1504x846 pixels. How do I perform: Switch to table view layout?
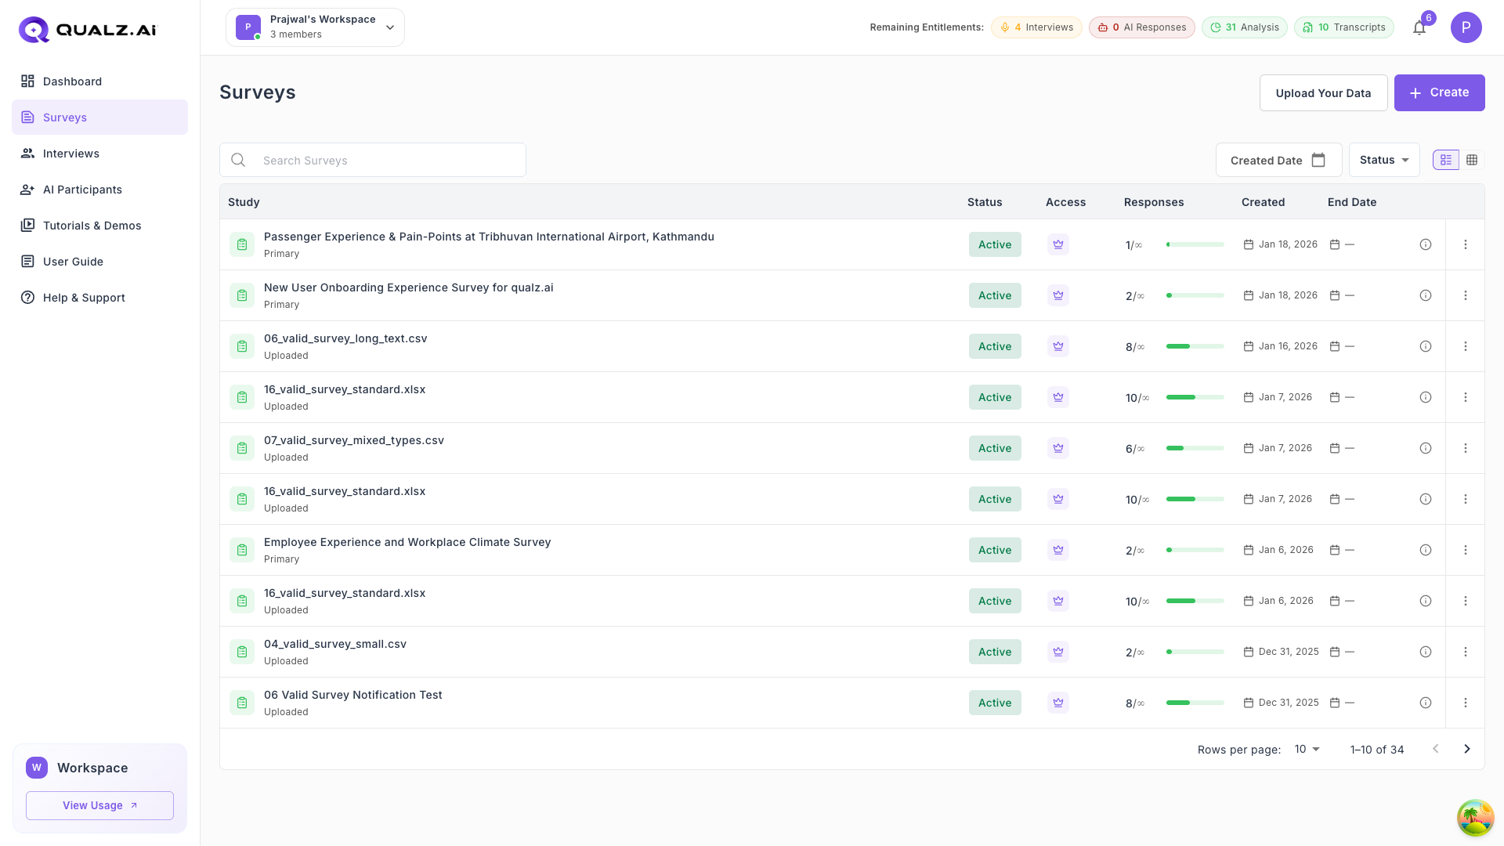tap(1472, 159)
